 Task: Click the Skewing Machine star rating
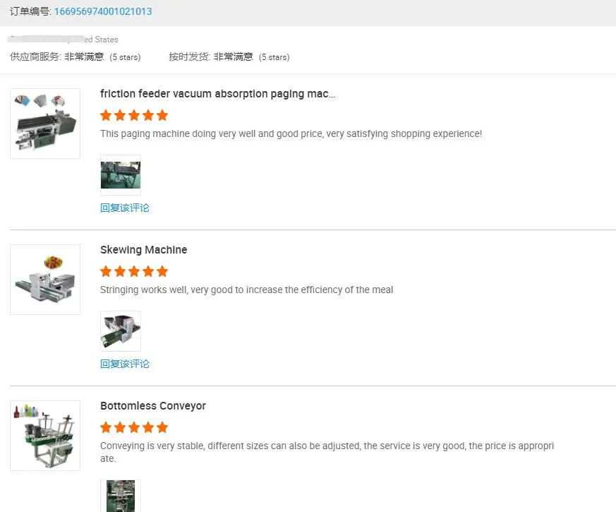point(134,271)
